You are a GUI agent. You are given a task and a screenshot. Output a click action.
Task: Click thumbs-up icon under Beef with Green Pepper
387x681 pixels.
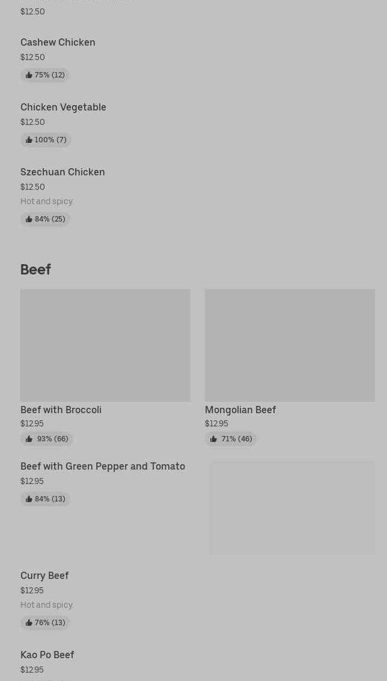click(29, 499)
